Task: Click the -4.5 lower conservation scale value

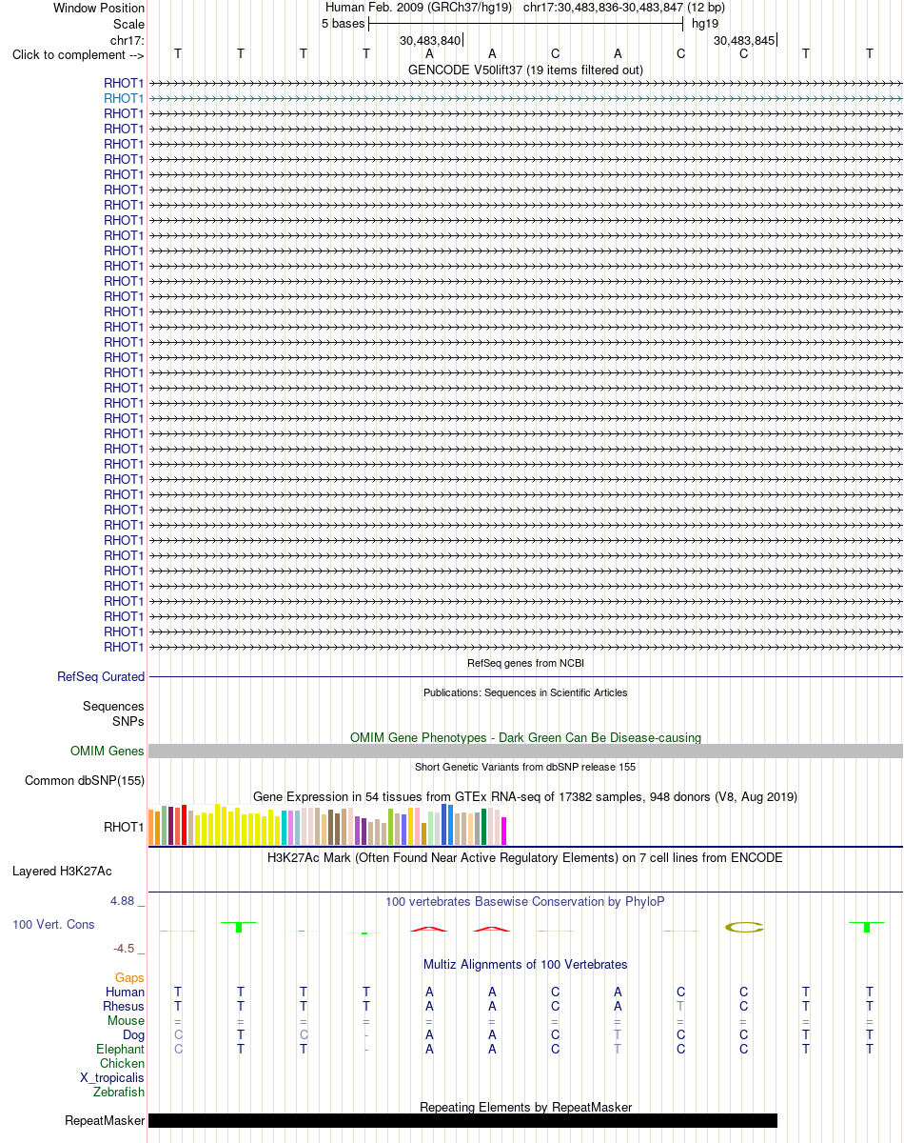Action: [x=128, y=948]
